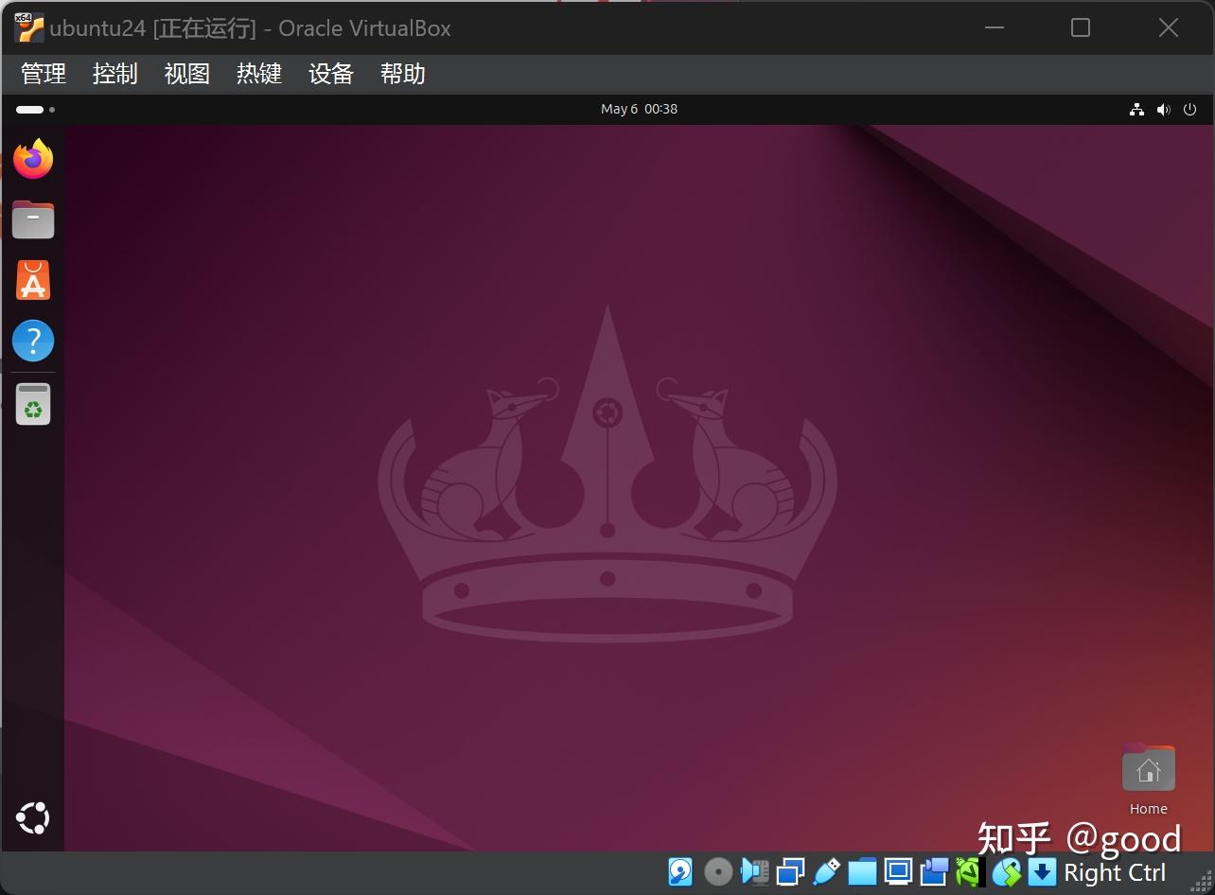
Task: Open Ubuntu App Center from the dock
Action: (x=33, y=280)
